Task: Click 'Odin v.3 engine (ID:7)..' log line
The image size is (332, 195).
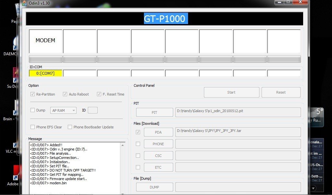Action: (x=59, y=149)
